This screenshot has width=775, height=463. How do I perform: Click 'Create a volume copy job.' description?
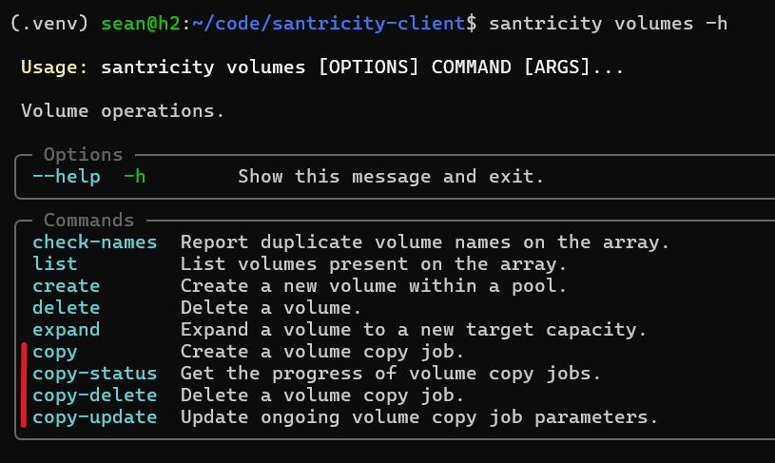321,352
